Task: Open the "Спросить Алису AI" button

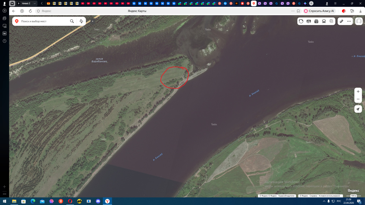Action: tap(319, 11)
